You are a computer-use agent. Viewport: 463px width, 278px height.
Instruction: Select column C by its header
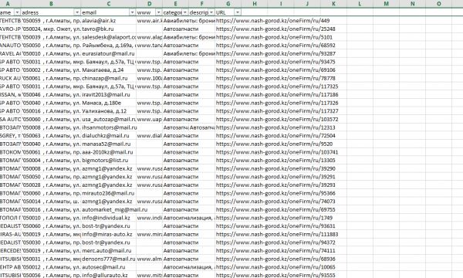[109, 4]
